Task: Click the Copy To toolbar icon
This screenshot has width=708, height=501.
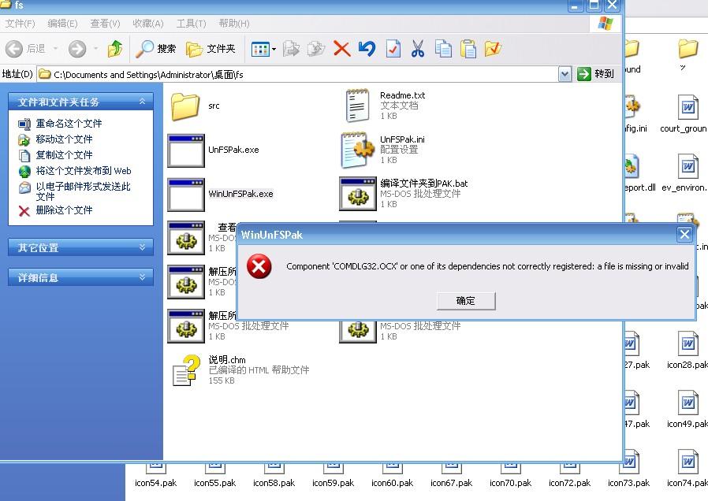Action: [x=316, y=49]
